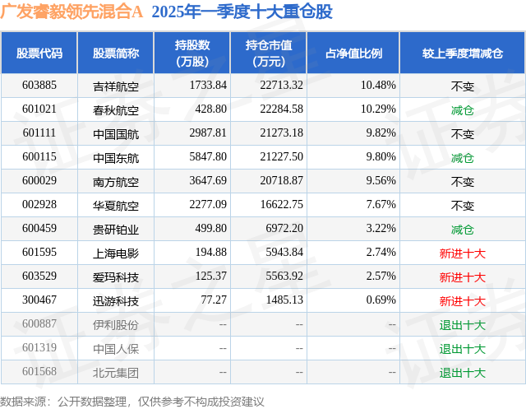Screen dimensions: 526x409
Task: Select stock name 贵研铂业
Action: 116,230
